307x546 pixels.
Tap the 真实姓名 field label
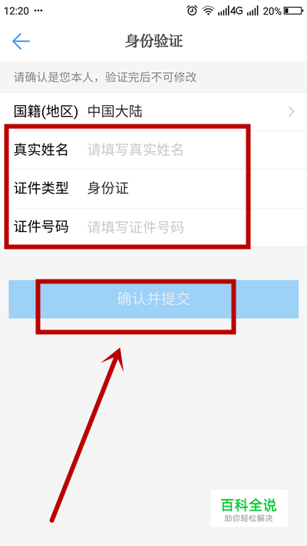click(x=41, y=150)
